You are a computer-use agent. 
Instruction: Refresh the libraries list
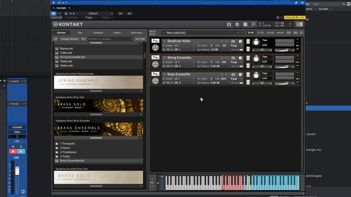[56, 39]
